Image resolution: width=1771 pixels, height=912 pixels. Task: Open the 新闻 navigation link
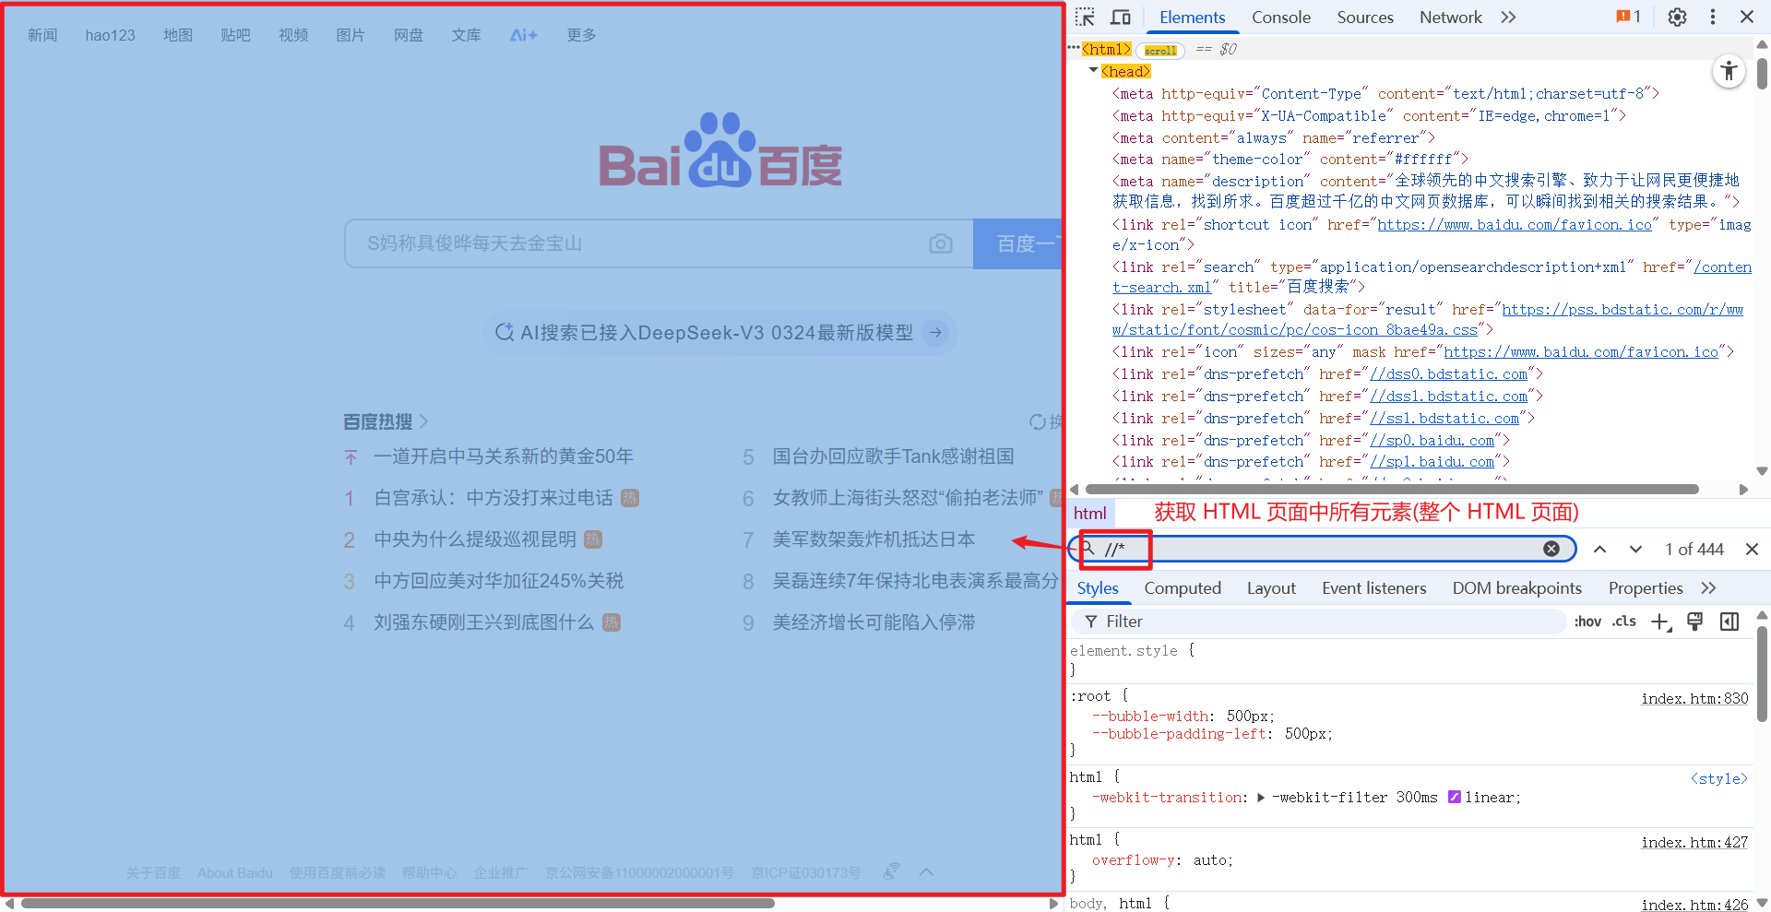(42, 35)
